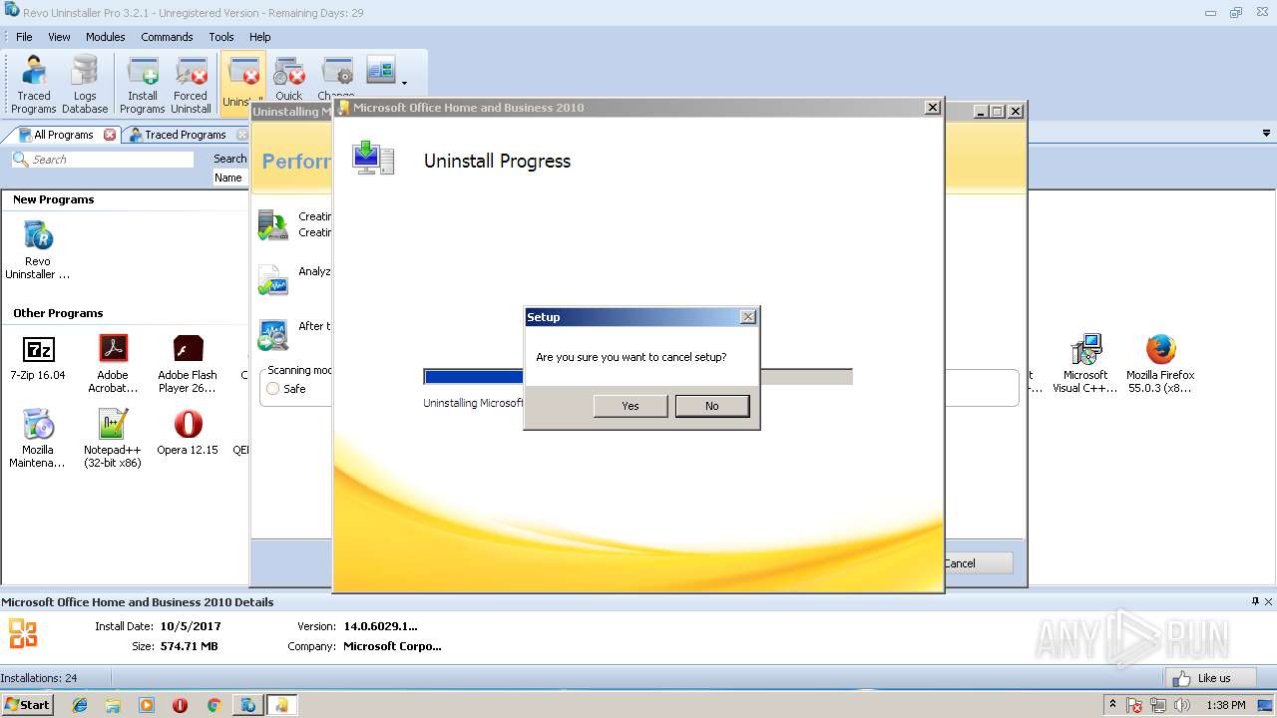This screenshot has width=1277, height=718.
Task: Open the View menu
Action: pyautogui.click(x=59, y=37)
